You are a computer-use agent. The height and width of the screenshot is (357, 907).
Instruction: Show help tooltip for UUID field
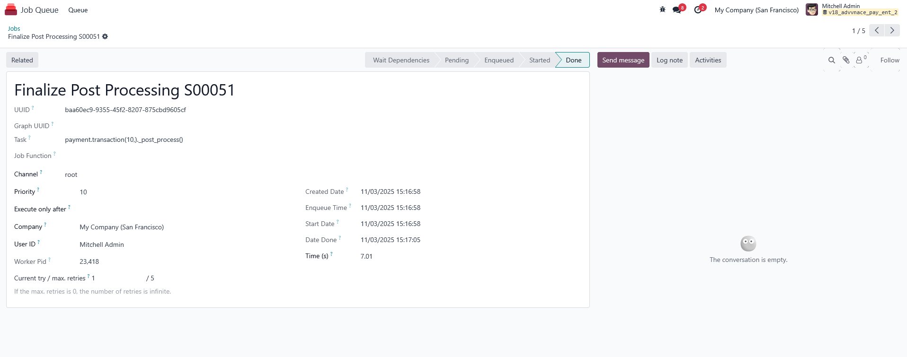point(33,108)
